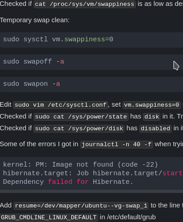The height and width of the screenshot is (222, 183).
Task: Click the horizontal scrollbar under the journal log block
Action: pos(91,192)
